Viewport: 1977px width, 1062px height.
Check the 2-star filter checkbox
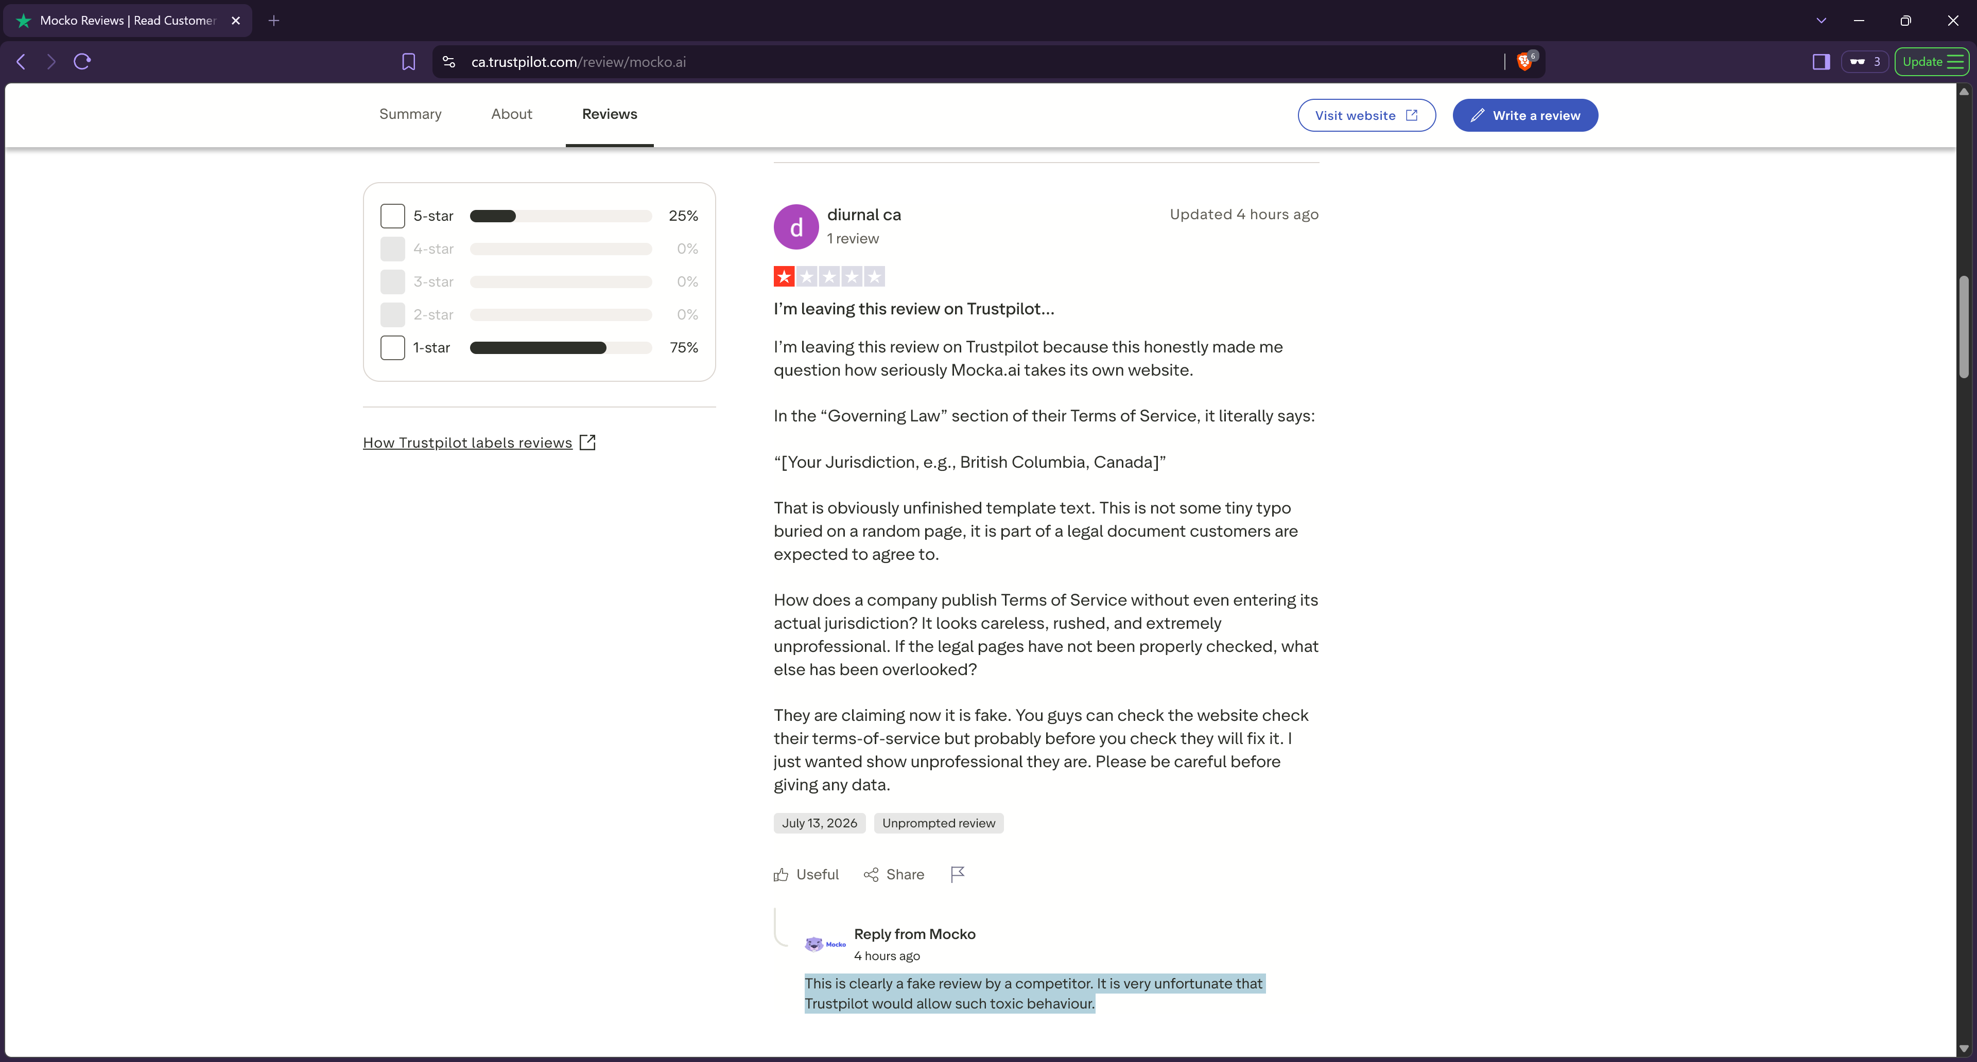392,314
